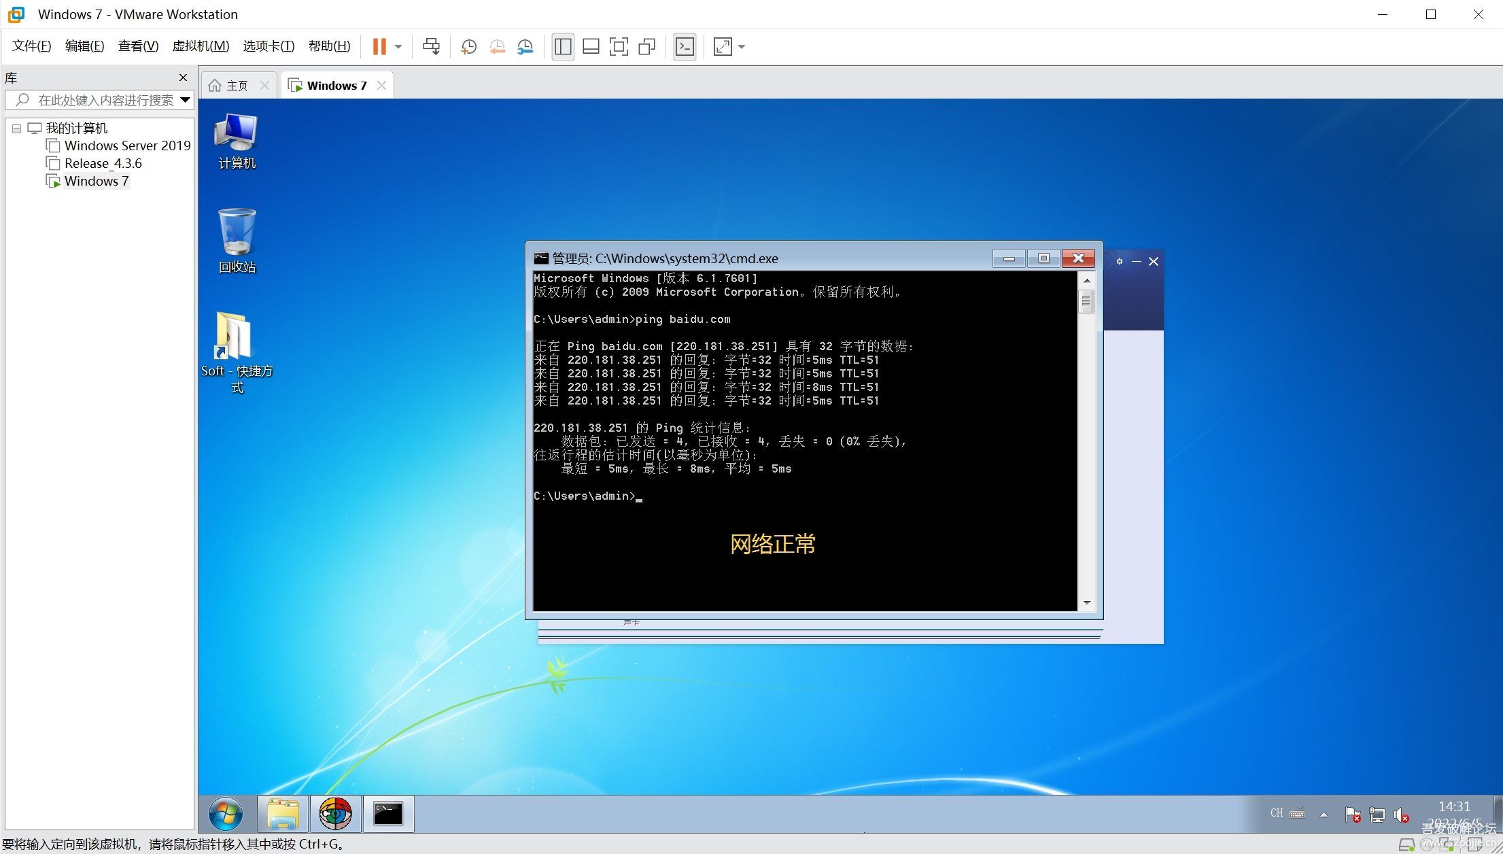Click the cmd scrollbar up arrow
1503x854 pixels.
pyautogui.click(x=1086, y=280)
